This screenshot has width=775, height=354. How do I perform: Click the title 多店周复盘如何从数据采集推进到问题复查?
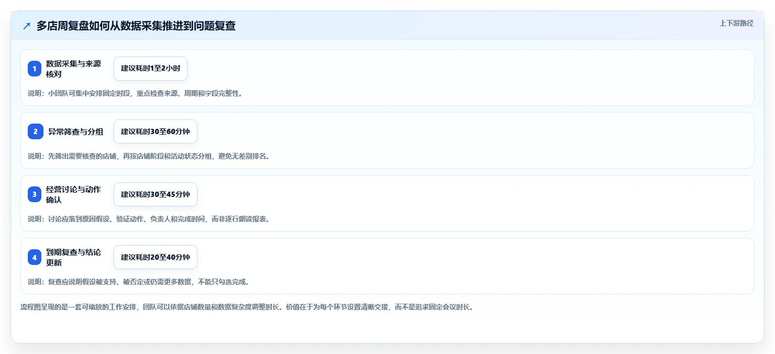[x=136, y=26]
